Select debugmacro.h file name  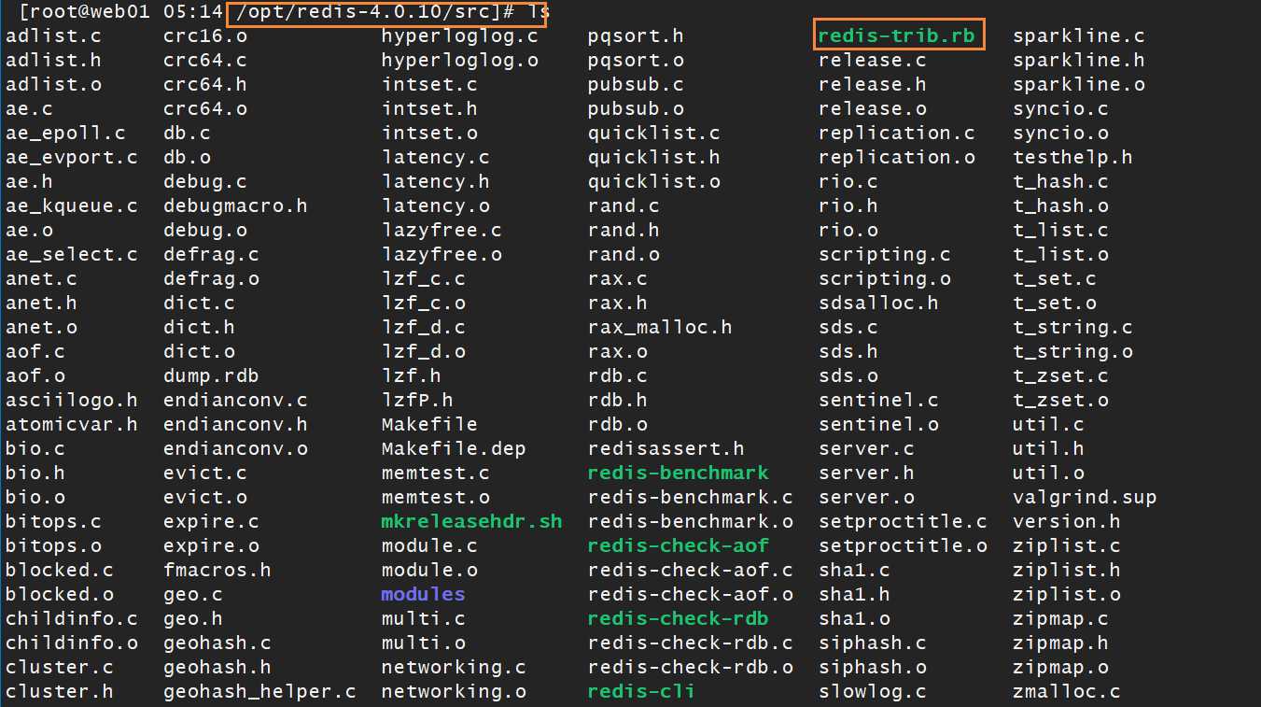pos(235,205)
